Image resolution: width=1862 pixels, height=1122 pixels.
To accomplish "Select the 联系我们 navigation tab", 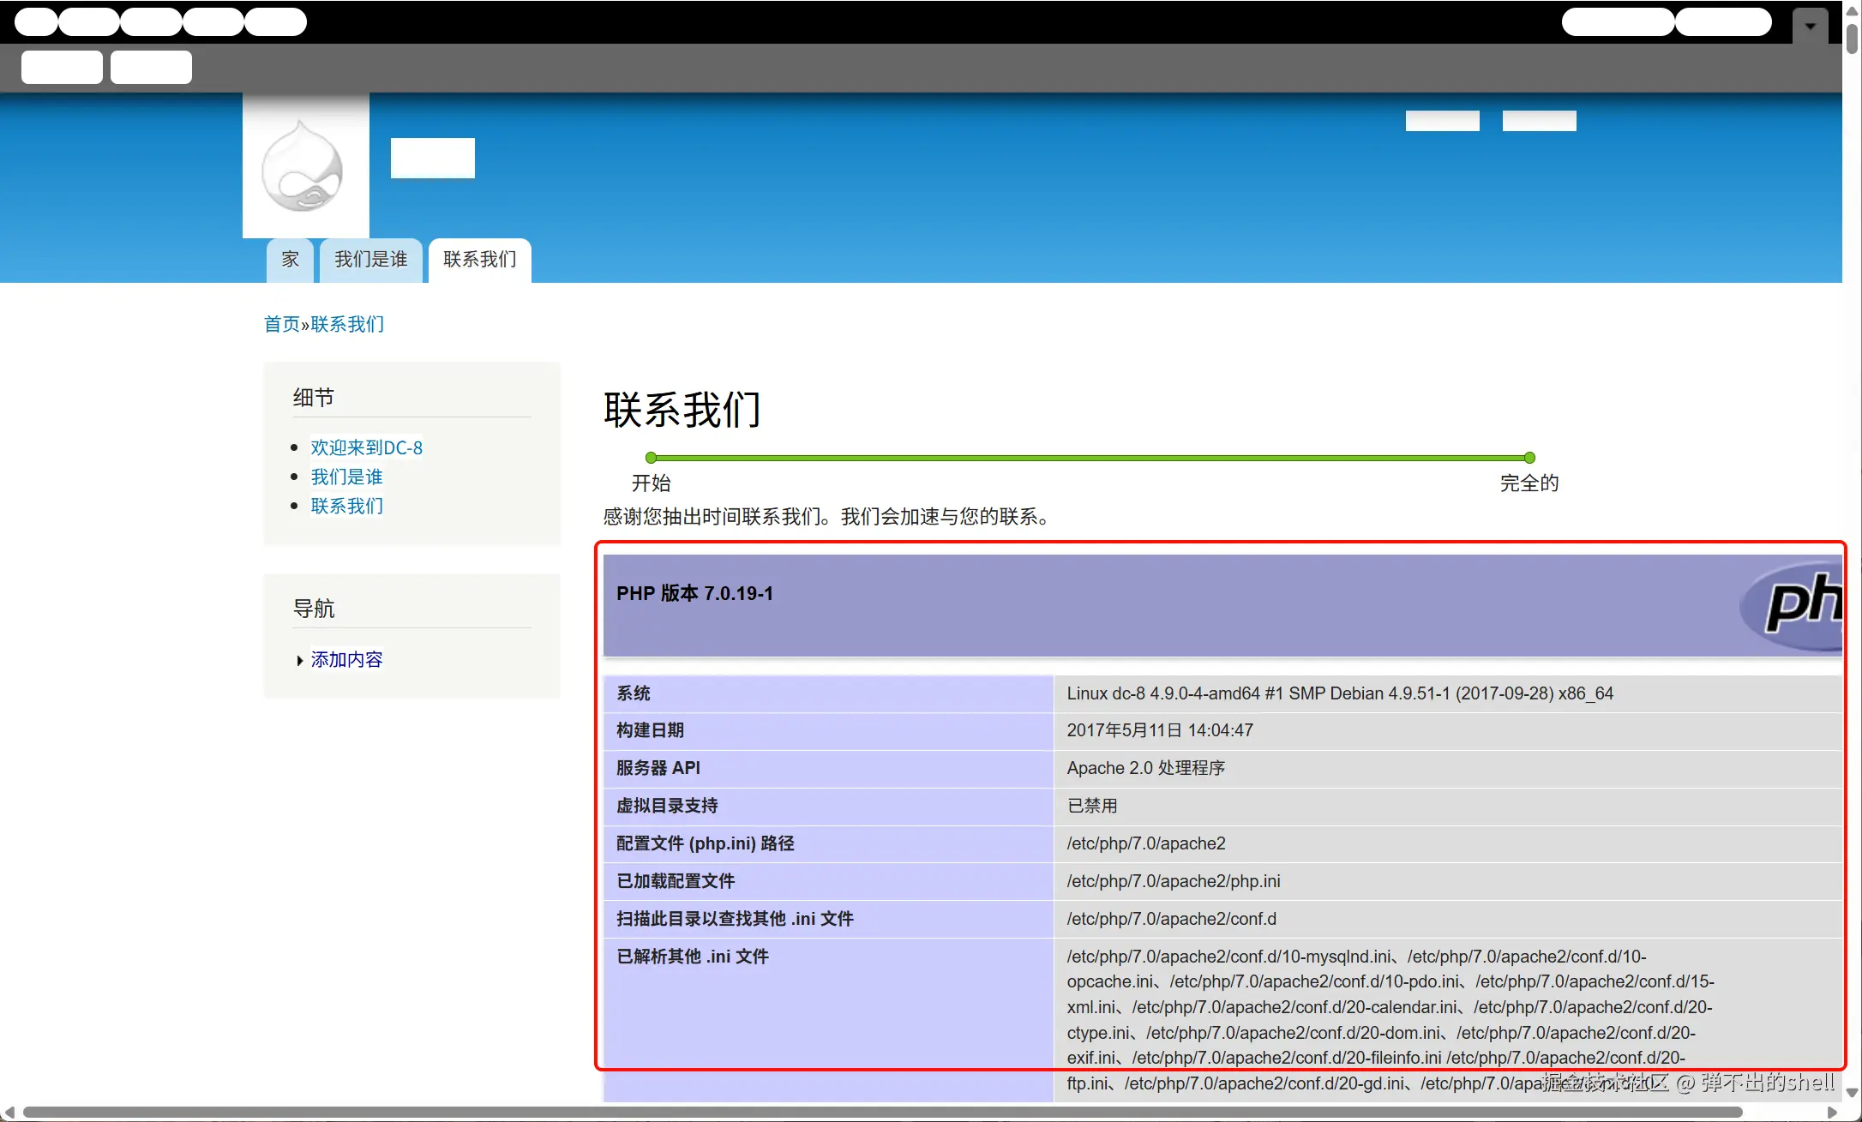I will click(x=479, y=260).
